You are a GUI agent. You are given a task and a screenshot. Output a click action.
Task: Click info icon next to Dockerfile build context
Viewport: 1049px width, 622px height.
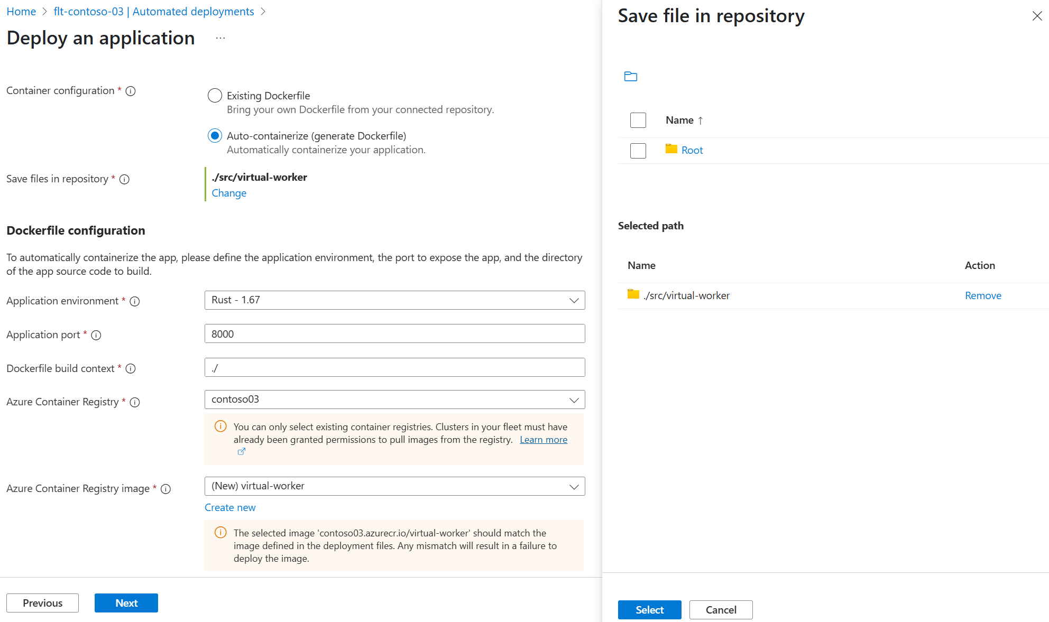tap(131, 369)
